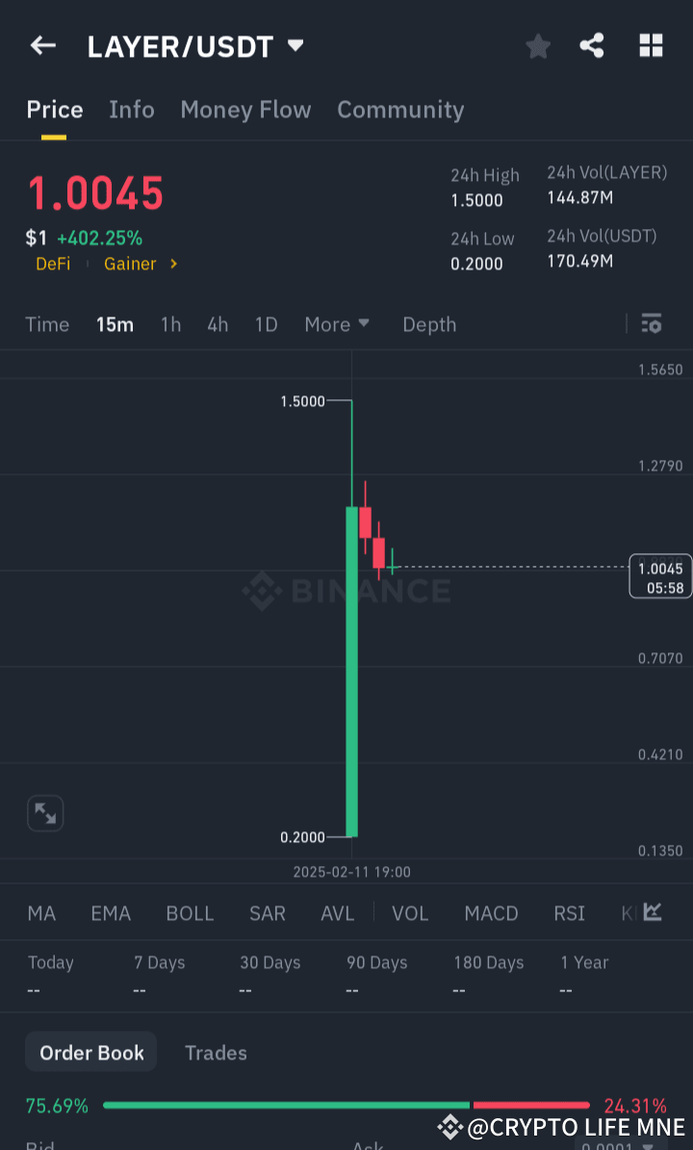693x1150 pixels.
Task: Switch chart interval to 1h
Action: pos(170,324)
